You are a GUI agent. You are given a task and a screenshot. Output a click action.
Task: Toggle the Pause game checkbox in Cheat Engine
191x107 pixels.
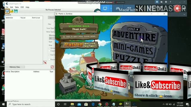pos(49,59)
